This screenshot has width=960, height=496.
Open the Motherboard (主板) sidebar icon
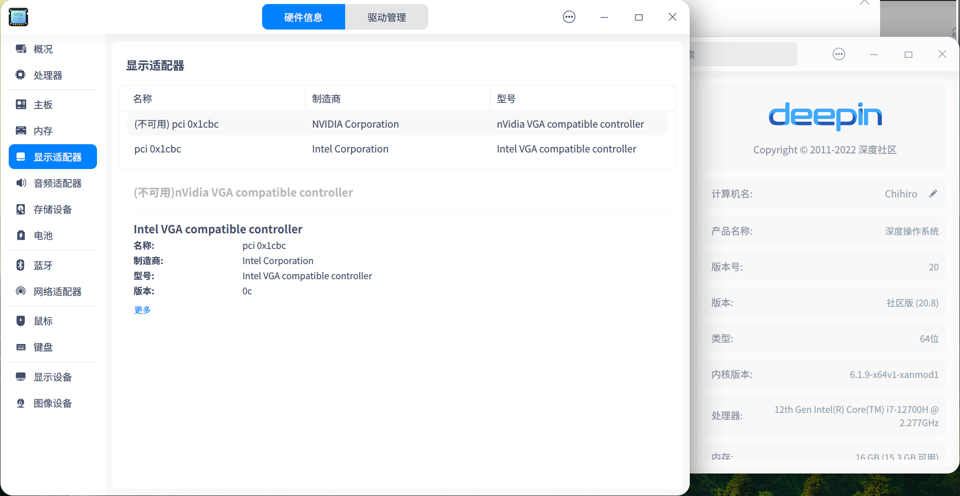(x=21, y=104)
